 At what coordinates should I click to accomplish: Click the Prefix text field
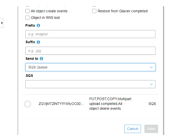pos(90,34)
